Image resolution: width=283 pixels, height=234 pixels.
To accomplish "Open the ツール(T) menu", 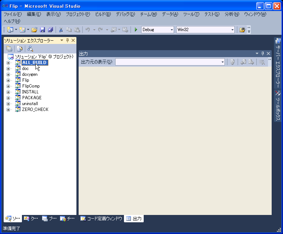I will 191,14.
